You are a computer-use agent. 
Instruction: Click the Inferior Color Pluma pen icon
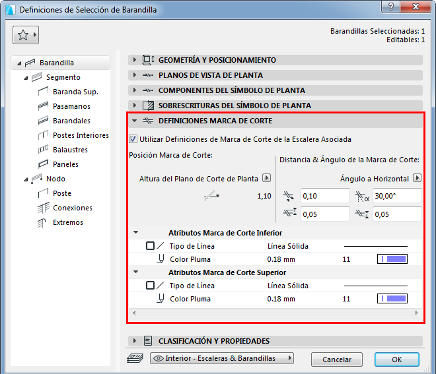(161, 259)
